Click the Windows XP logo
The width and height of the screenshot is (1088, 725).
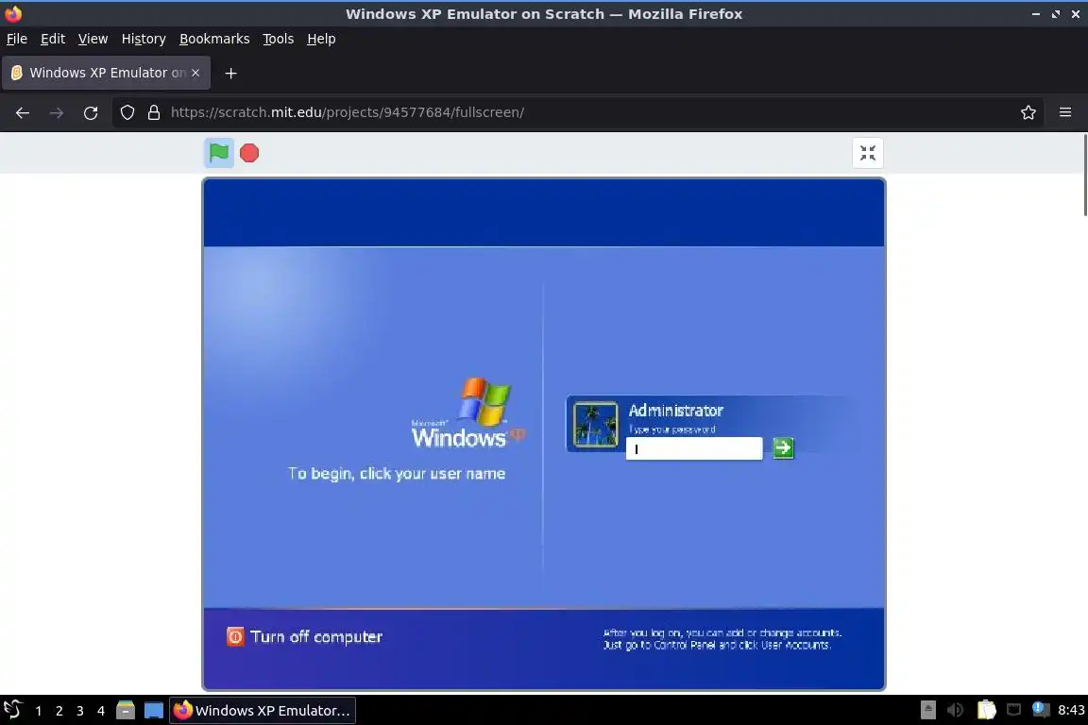(x=469, y=413)
